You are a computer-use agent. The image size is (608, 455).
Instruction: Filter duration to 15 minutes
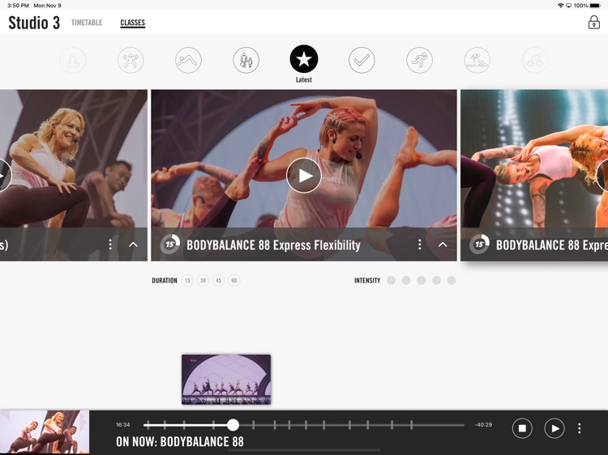tap(187, 280)
